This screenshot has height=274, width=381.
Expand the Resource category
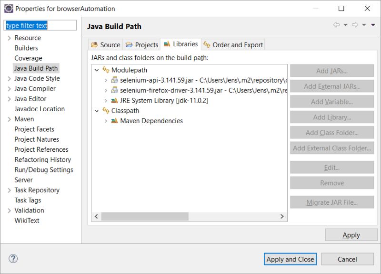tap(9, 38)
